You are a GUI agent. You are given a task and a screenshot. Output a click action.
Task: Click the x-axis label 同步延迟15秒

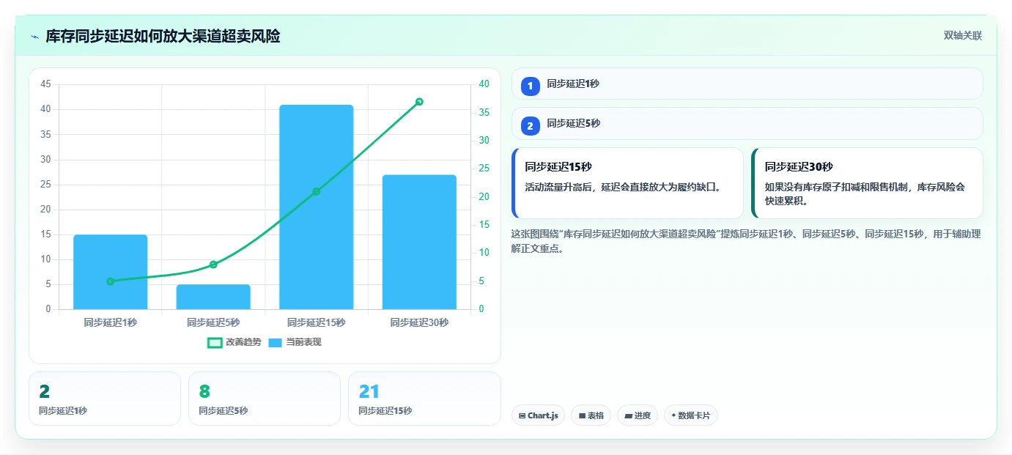pyautogui.click(x=317, y=322)
